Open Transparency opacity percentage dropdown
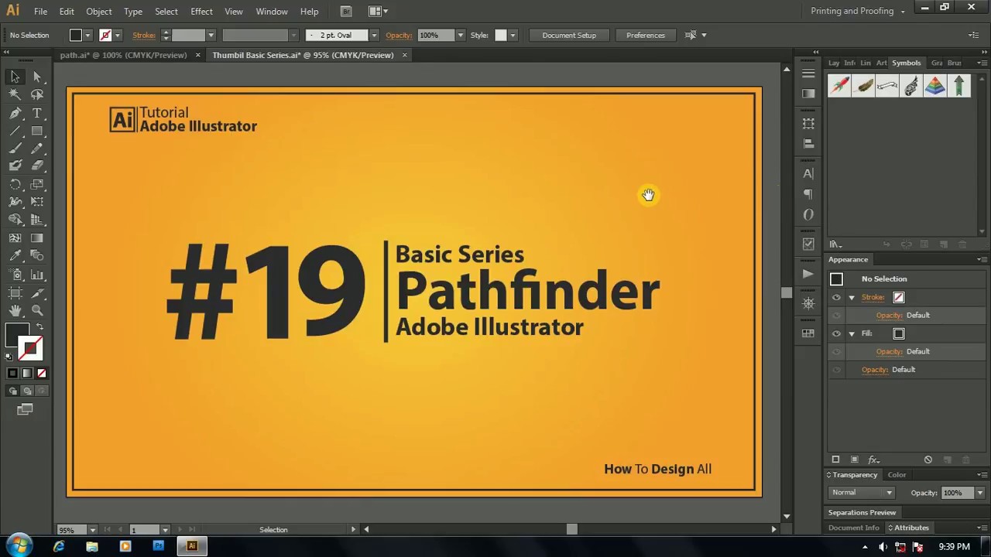The width and height of the screenshot is (991, 557). [979, 493]
